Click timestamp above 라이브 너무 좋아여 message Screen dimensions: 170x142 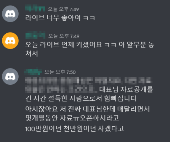click(63, 9)
